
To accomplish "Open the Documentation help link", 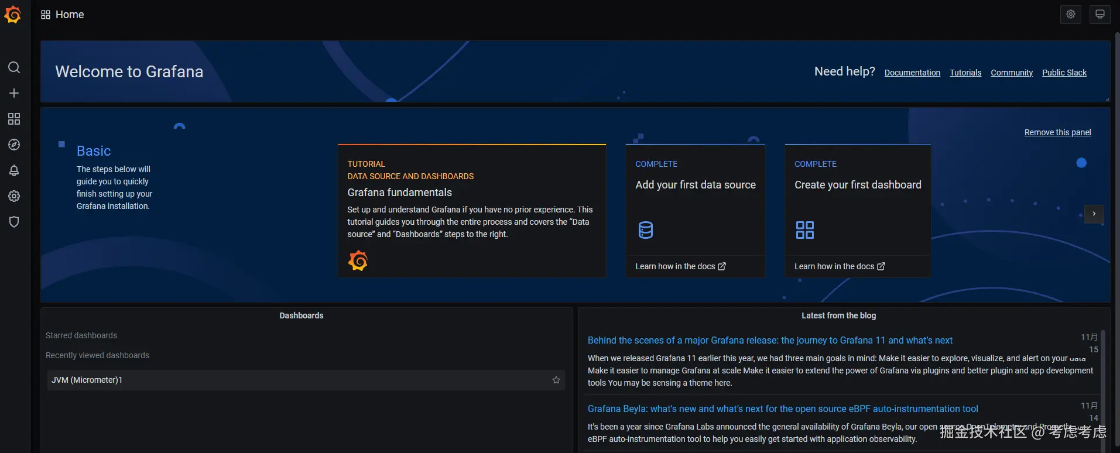I will pos(912,73).
